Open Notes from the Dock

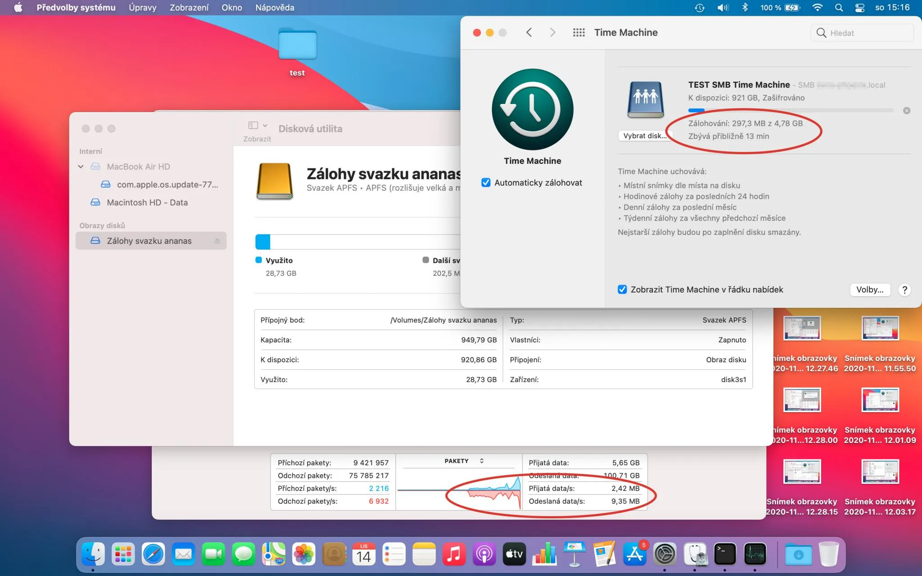pyautogui.click(x=424, y=554)
